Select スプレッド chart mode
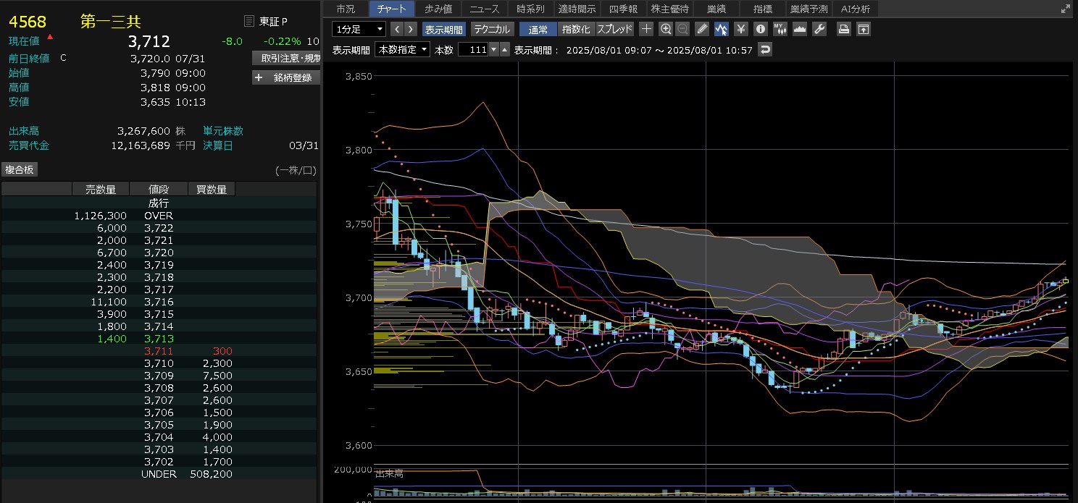 pos(615,30)
